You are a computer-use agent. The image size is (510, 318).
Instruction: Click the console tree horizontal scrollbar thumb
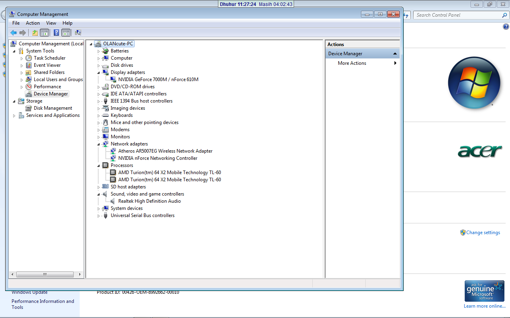point(45,274)
